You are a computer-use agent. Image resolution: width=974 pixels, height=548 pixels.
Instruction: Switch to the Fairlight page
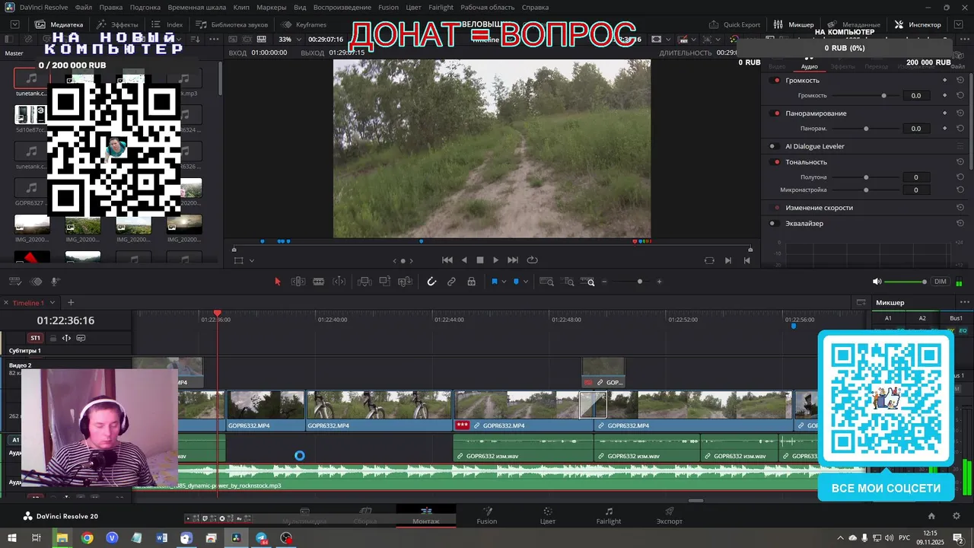pyautogui.click(x=609, y=516)
